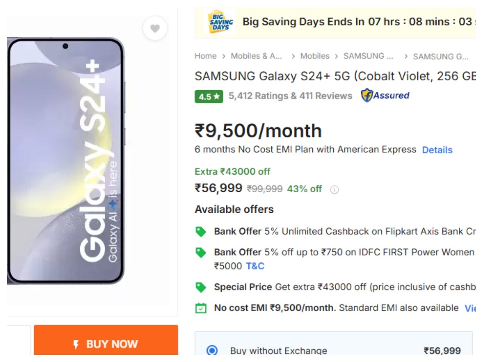This screenshot has width=483, height=362.
Task: Click the Special Price offer tag icon
Action: pyautogui.click(x=200, y=287)
